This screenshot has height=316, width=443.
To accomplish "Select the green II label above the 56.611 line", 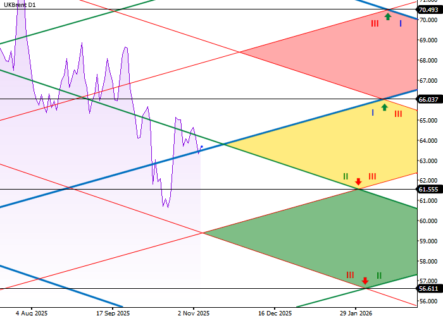I will pos(379,276).
